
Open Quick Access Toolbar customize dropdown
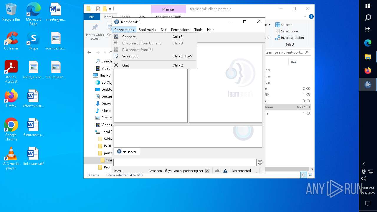pyautogui.click(x=110, y=9)
